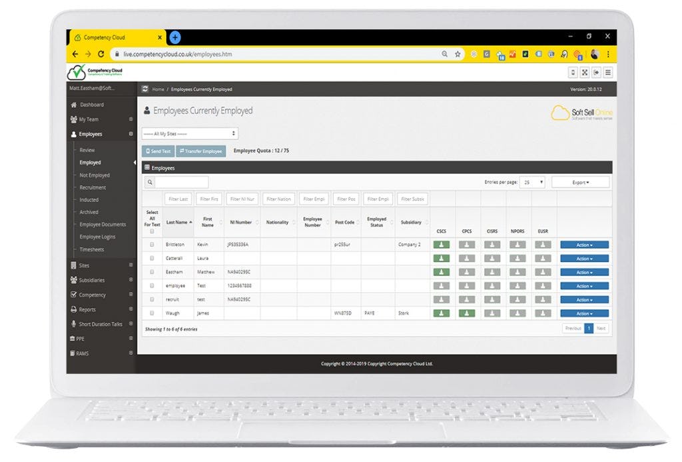The image size is (682, 462).
Task: Click the search magnifier in the Employees panel
Action: tap(149, 181)
